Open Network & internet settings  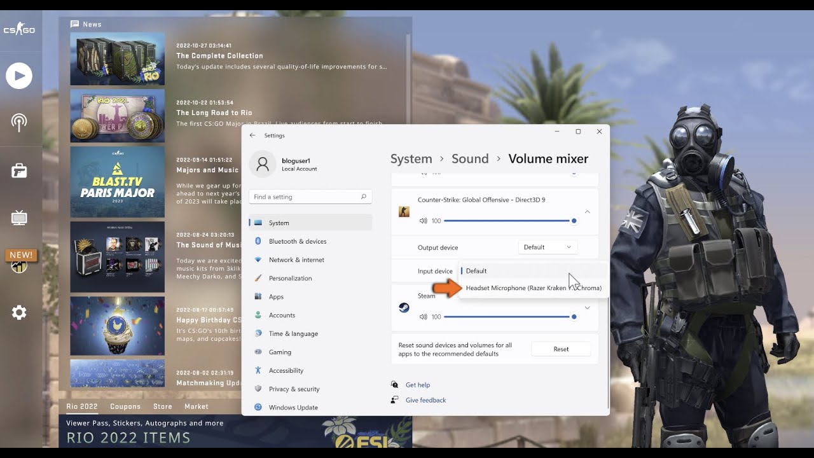tap(310, 260)
